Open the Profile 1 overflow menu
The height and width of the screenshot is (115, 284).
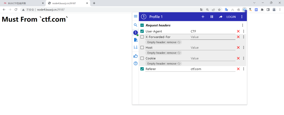point(242,17)
